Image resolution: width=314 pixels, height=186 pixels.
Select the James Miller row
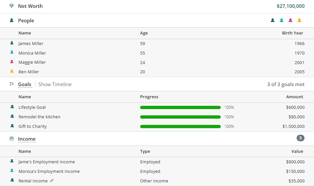coord(31,43)
